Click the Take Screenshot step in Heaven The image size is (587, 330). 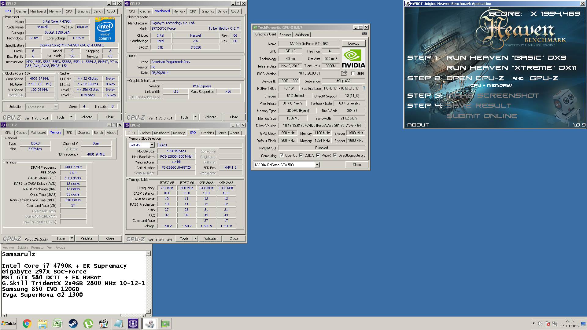493,96
